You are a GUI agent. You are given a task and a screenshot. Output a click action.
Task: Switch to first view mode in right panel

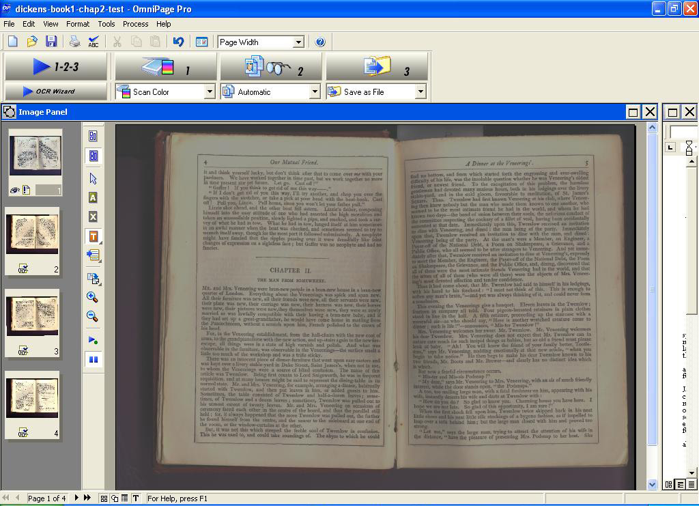coord(669,484)
